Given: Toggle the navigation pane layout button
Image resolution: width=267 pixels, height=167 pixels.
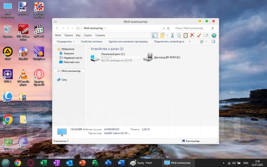Looking at the screenshot, I should pyautogui.click(x=155, y=35).
